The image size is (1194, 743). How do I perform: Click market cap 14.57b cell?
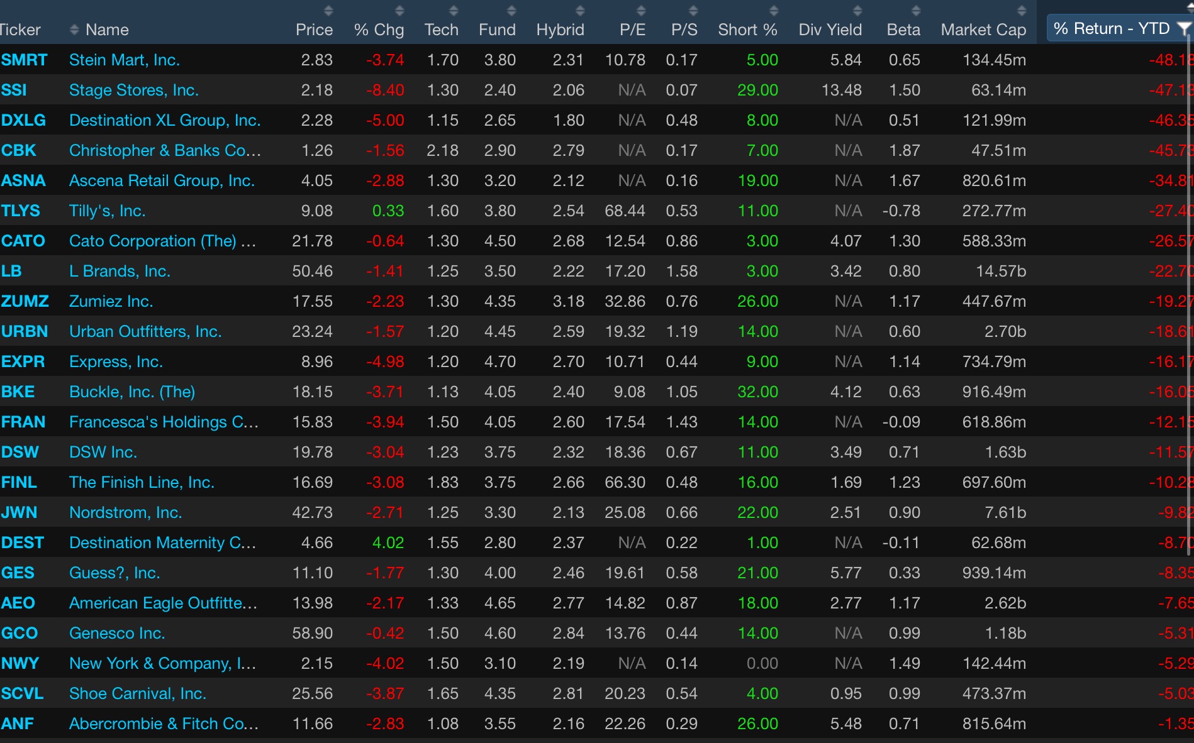tap(1001, 271)
